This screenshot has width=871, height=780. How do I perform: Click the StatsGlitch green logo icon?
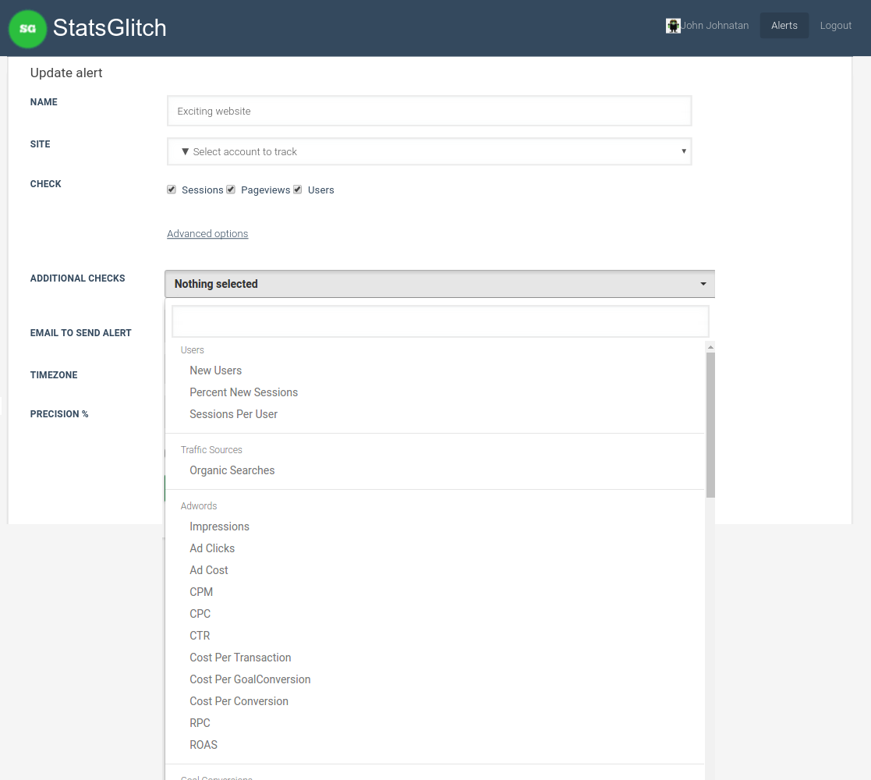(x=27, y=29)
